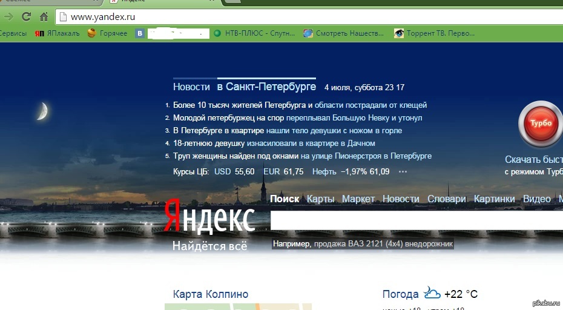Open the ЯПлакалъ bookmark
The image size is (563, 310).
pyautogui.click(x=57, y=33)
